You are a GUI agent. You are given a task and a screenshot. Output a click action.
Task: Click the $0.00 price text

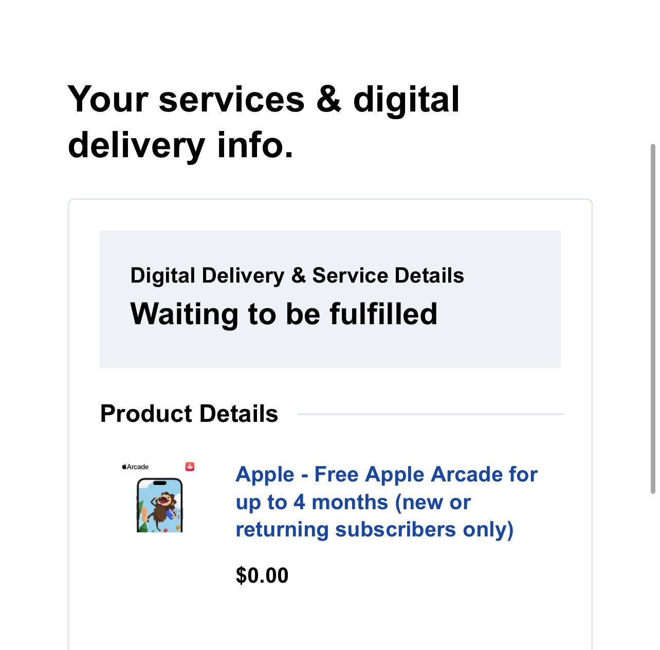click(x=262, y=575)
